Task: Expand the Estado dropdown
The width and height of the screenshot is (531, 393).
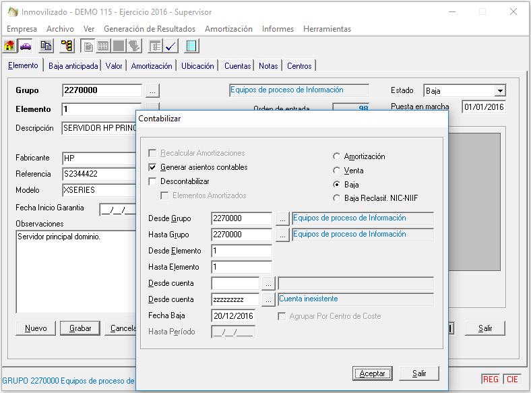Action: pos(500,91)
